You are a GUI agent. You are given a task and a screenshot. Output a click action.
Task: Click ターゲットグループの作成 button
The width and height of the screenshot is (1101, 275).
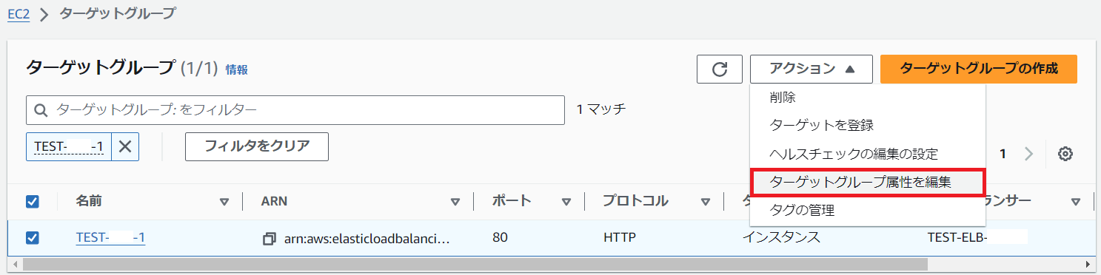979,69
